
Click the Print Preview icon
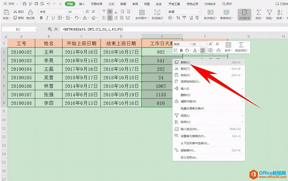click(x=42, y=4)
